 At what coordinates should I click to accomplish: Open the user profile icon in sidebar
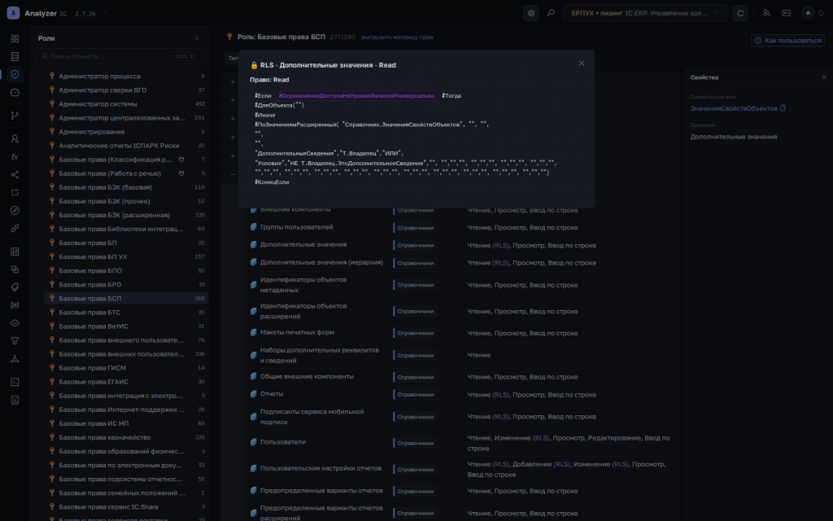tap(15, 138)
